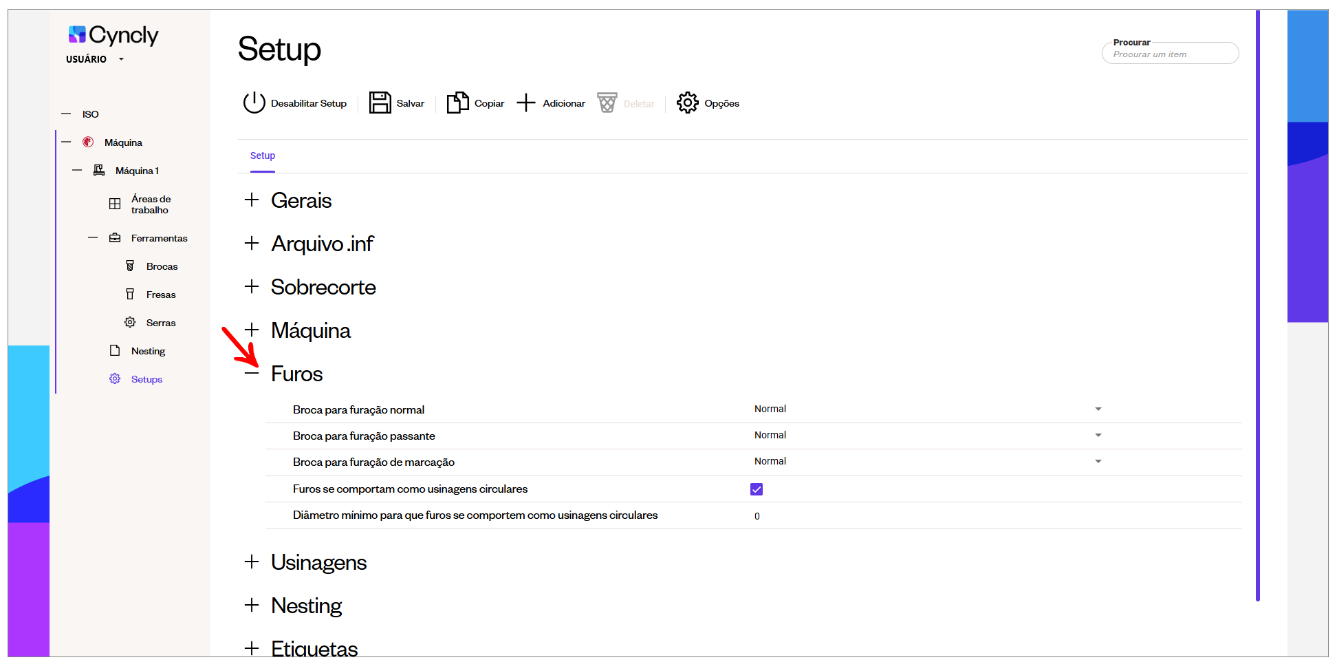This screenshot has height=662, width=1337.
Task: Click the red Máquina icon in sidebar
Action: 88,142
